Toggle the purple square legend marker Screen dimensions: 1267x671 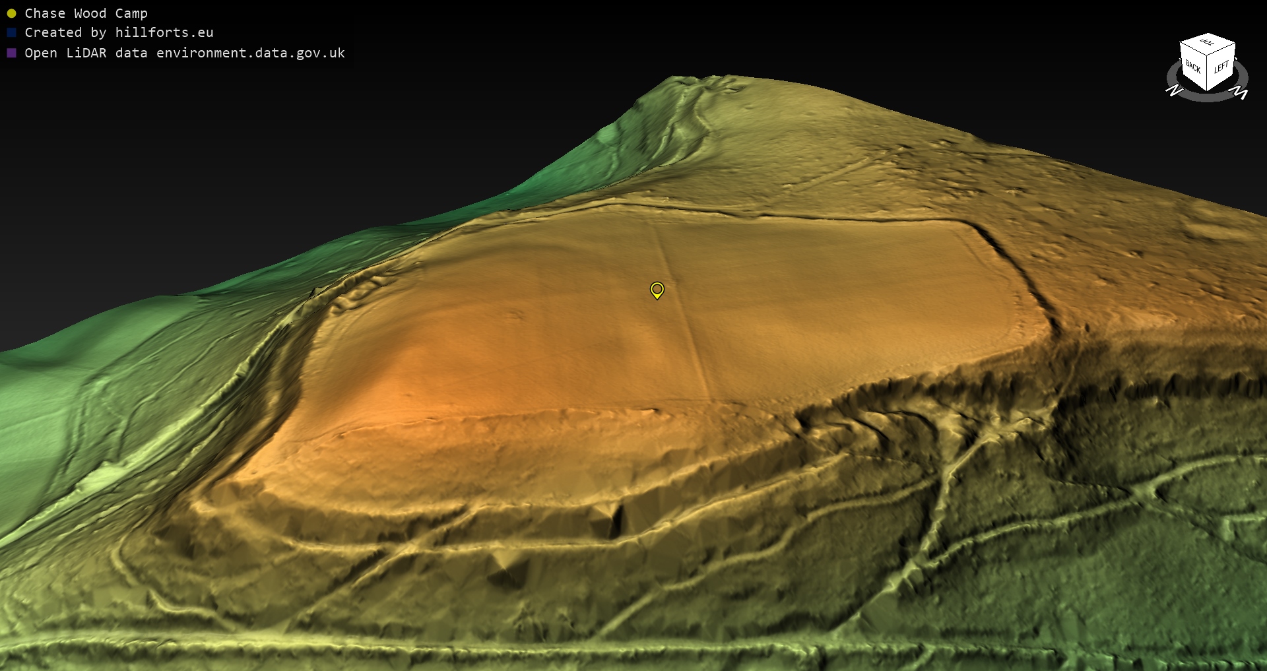(x=11, y=53)
